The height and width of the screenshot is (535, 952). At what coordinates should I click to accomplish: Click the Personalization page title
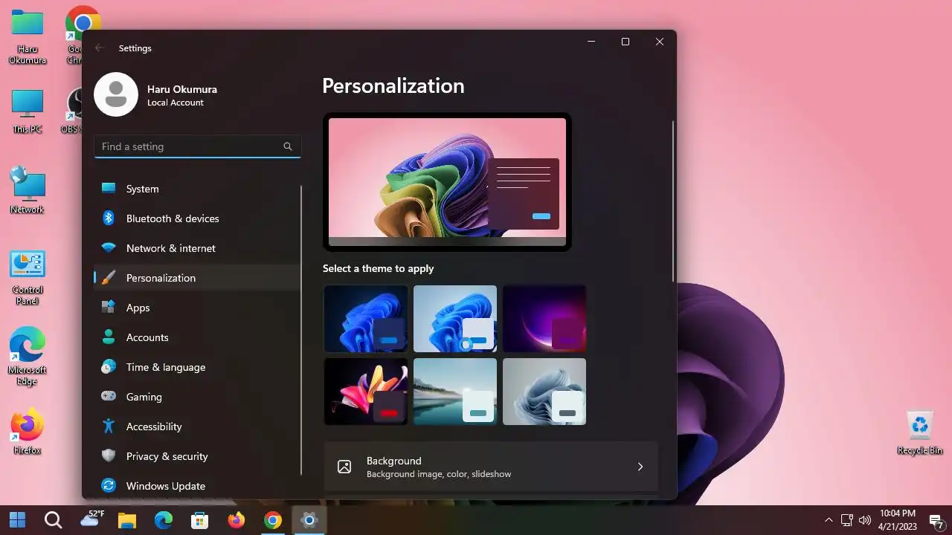(x=393, y=85)
